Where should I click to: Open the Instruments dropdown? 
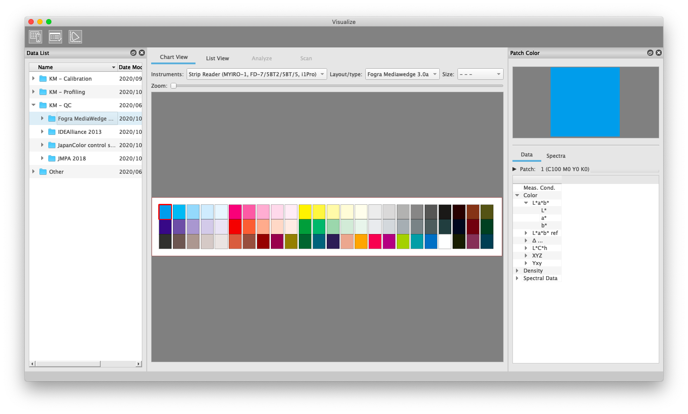tap(257, 74)
